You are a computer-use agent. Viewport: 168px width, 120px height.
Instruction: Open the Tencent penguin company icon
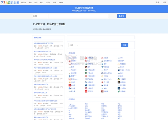tap(86, 67)
